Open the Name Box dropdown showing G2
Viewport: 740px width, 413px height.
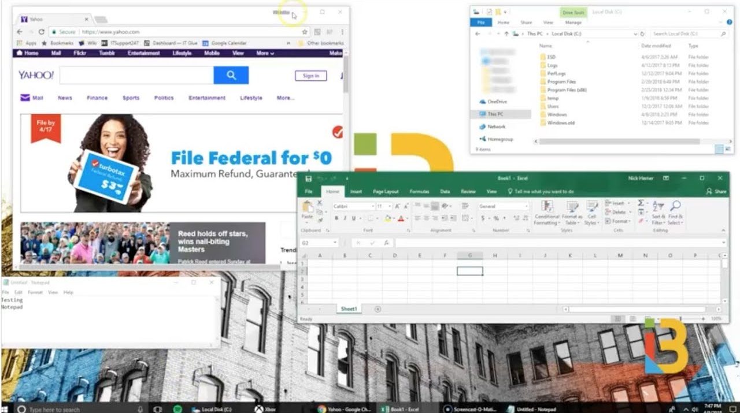click(x=335, y=243)
